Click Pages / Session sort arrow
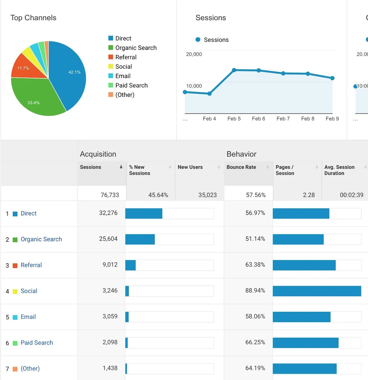The image size is (368, 380). (x=317, y=167)
